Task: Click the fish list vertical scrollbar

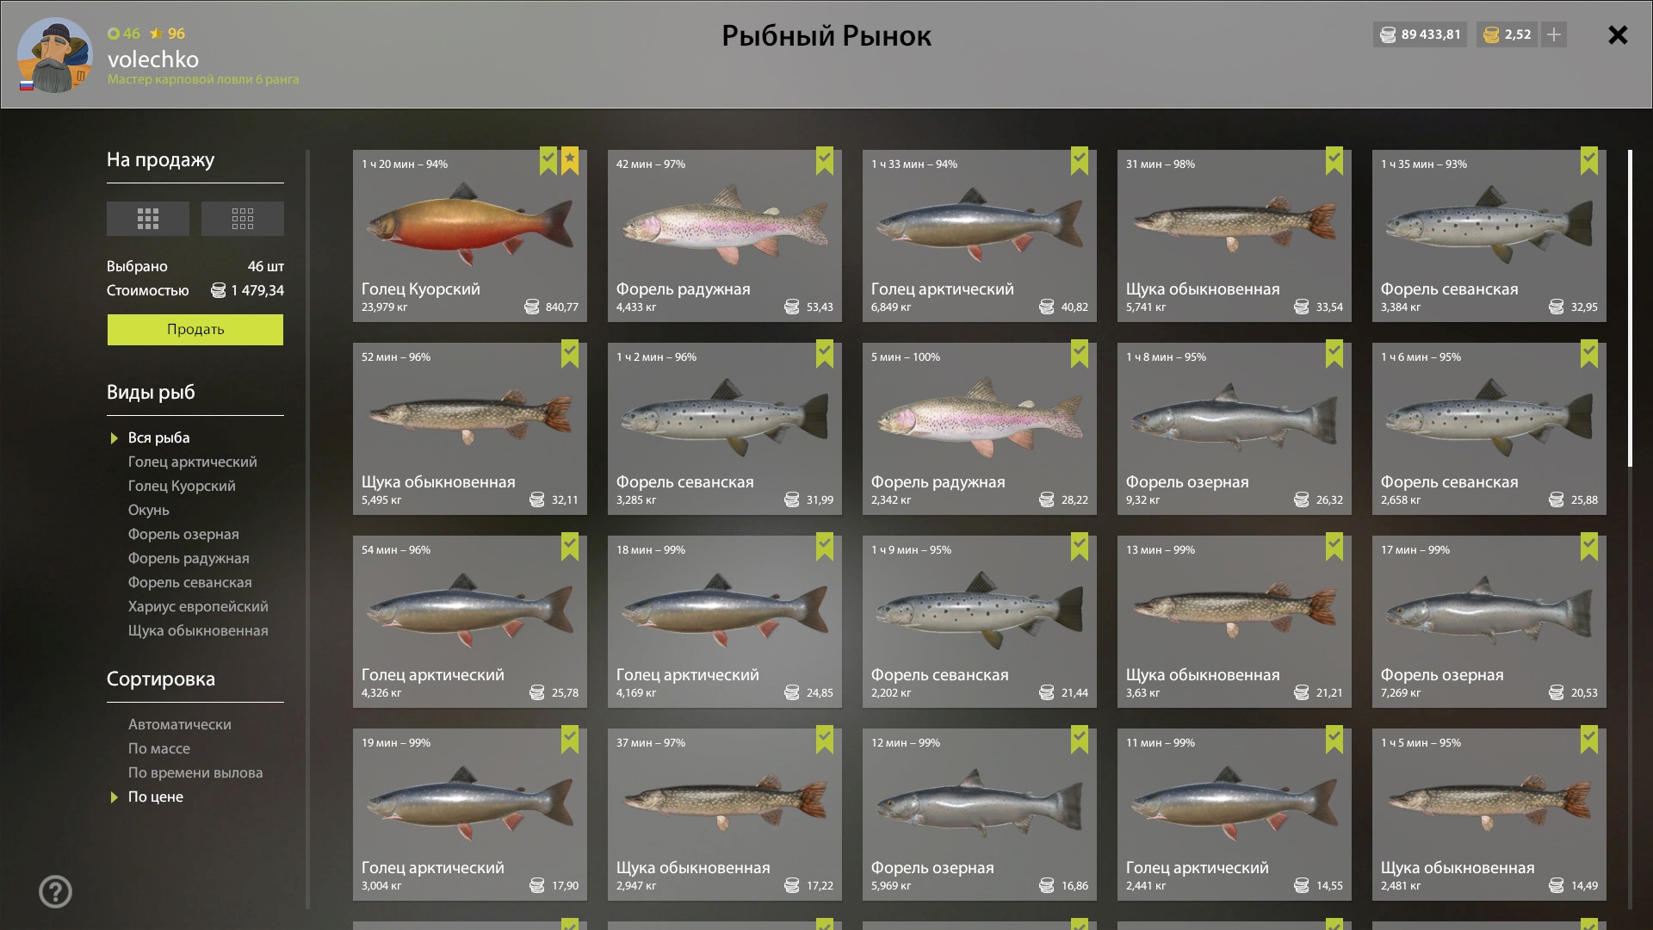Action: coord(1630,308)
